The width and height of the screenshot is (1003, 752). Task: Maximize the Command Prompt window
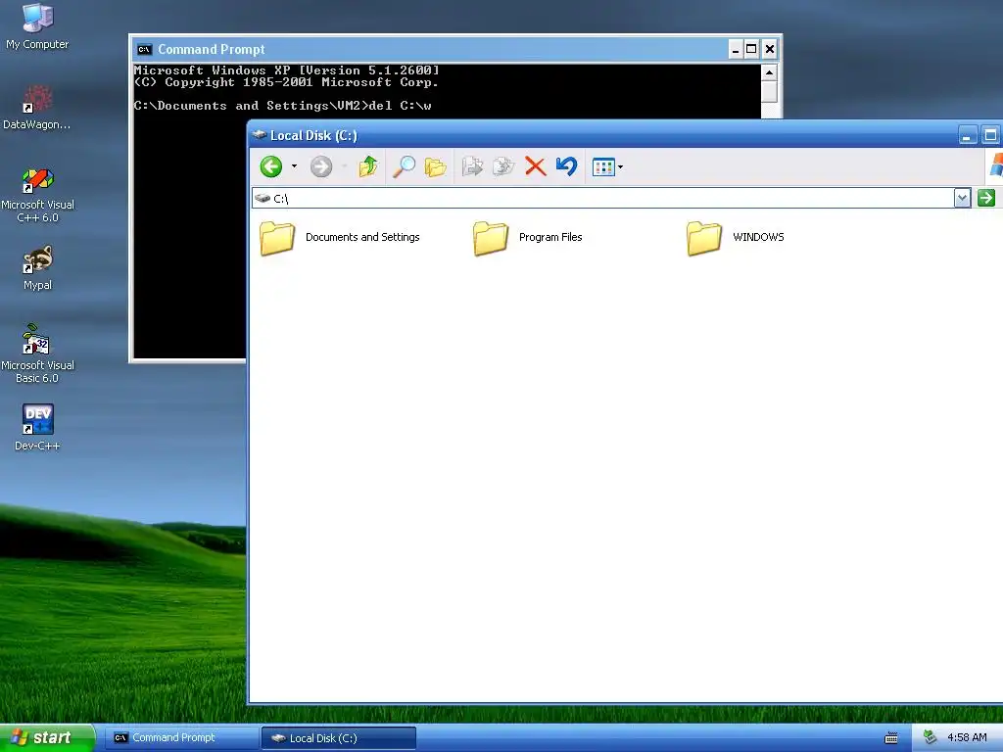[751, 49]
